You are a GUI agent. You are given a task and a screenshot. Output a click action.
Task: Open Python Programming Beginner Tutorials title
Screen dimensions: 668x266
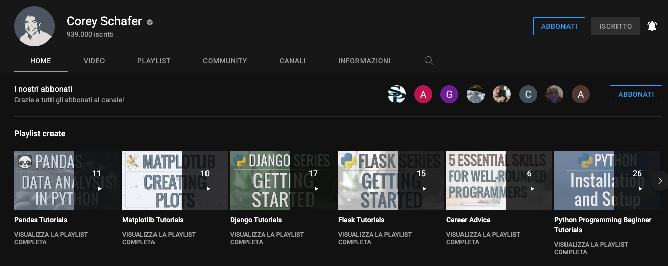603,225
